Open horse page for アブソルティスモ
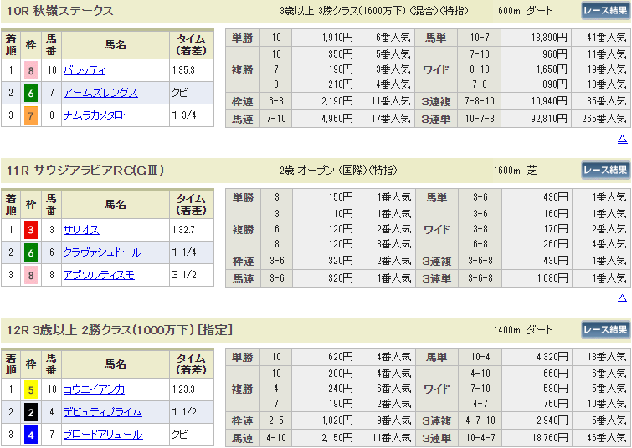Image resolution: width=632 pixels, height=448 pixels. click(99, 275)
